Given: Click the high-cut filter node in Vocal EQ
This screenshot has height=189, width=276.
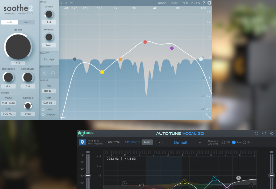Looking at the screenshot, I should pyautogui.click(x=251, y=185).
